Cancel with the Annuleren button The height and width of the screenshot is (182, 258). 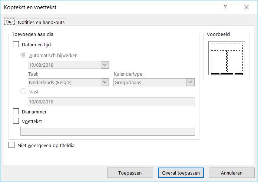click(x=231, y=173)
